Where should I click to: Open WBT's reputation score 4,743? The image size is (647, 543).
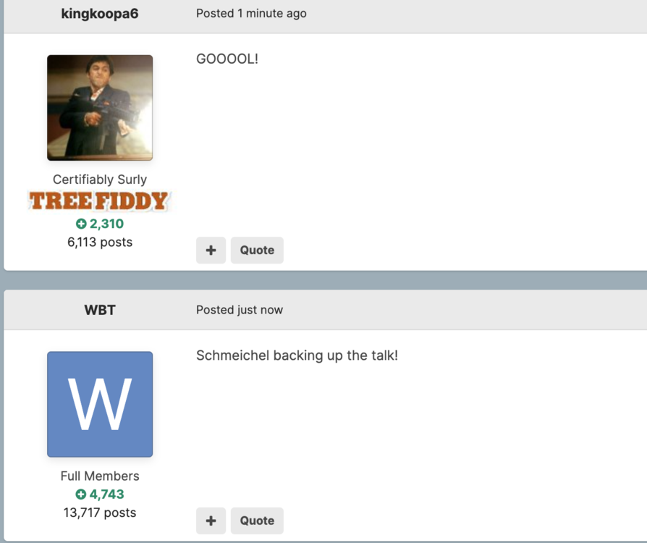pos(106,494)
